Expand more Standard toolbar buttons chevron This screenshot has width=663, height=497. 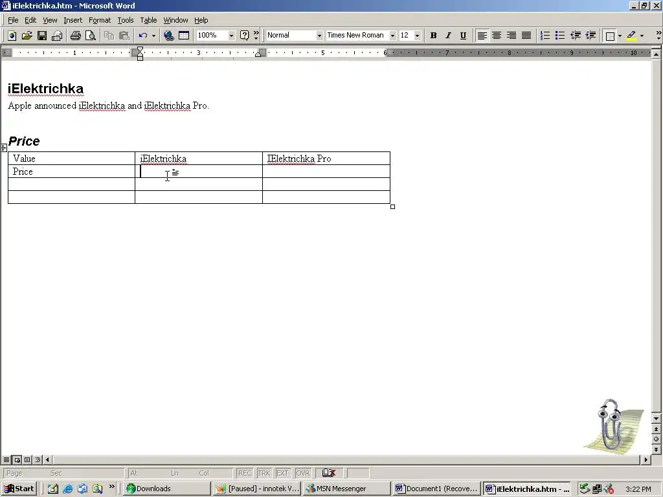click(x=256, y=36)
